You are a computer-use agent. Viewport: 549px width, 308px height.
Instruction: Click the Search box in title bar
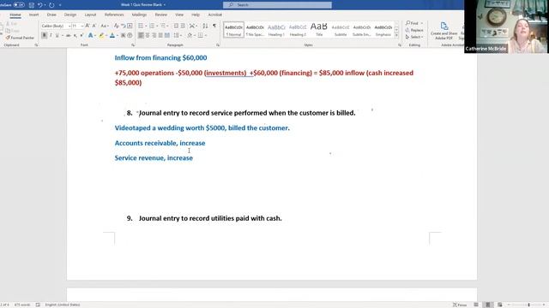[277, 5]
